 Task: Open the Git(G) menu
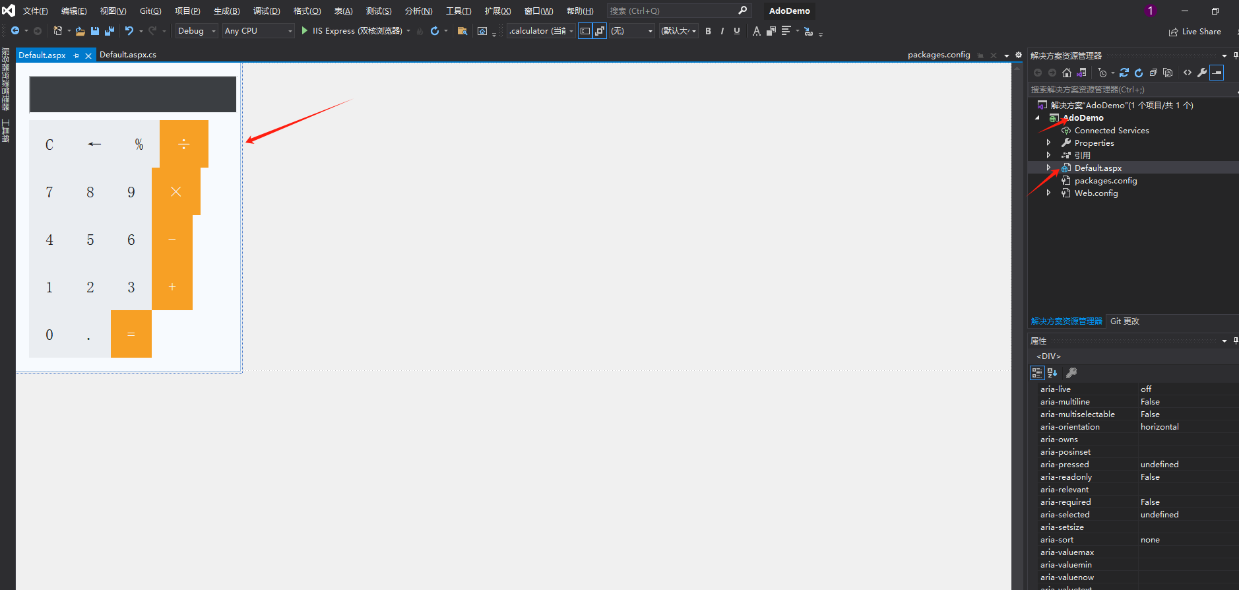tap(150, 11)
